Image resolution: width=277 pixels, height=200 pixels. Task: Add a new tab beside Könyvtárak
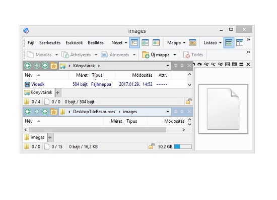(x=57, y=92)
